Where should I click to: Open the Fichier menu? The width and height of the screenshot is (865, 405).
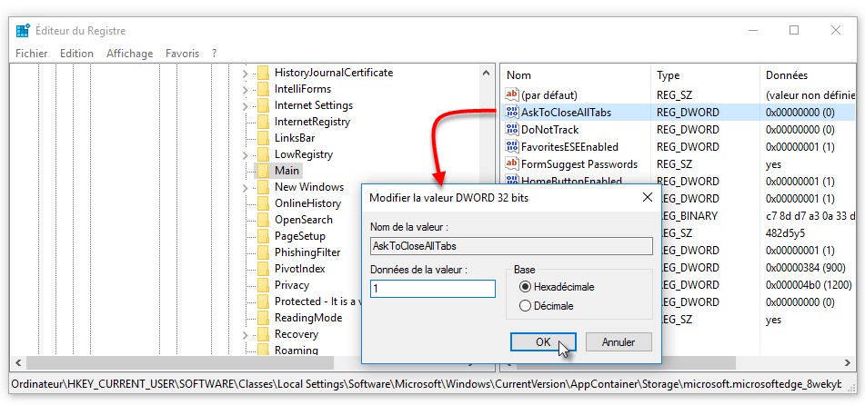click(x=32, y=54)
